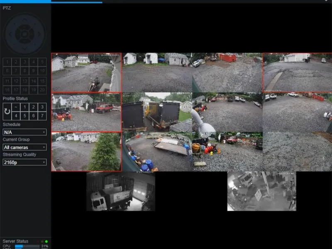Viewport: 332px width, 249px height.
Task: Select the feed with white trucks parked above gravel
Action: [x=297, y=112]
